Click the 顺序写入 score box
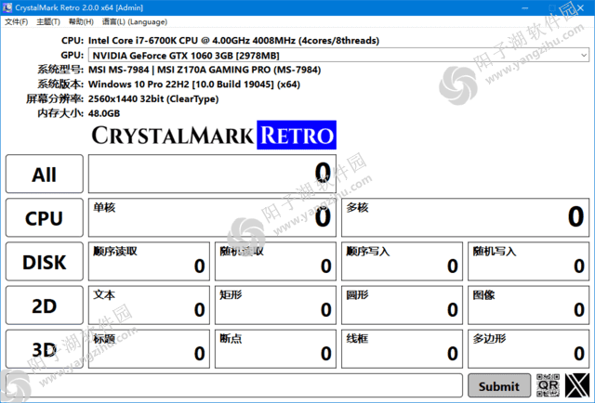 coord(402,262)
